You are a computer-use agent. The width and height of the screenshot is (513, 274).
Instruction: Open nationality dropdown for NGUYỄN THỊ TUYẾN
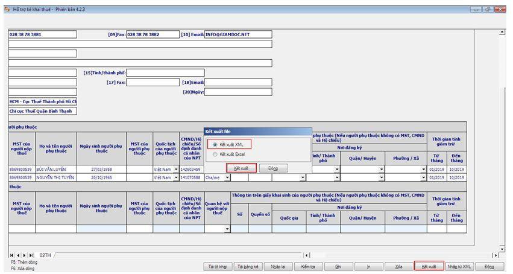click(x=176, y=178)
